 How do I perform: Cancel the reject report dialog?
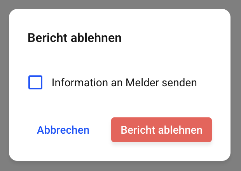(x=63, y=130)
